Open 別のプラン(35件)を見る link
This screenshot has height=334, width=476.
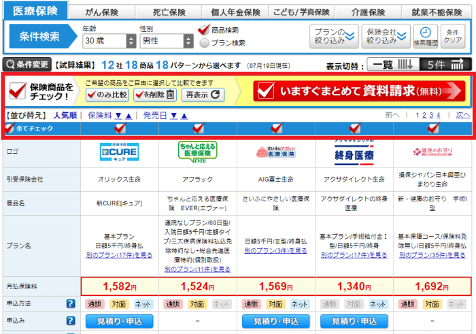click(x=432, y=255)
